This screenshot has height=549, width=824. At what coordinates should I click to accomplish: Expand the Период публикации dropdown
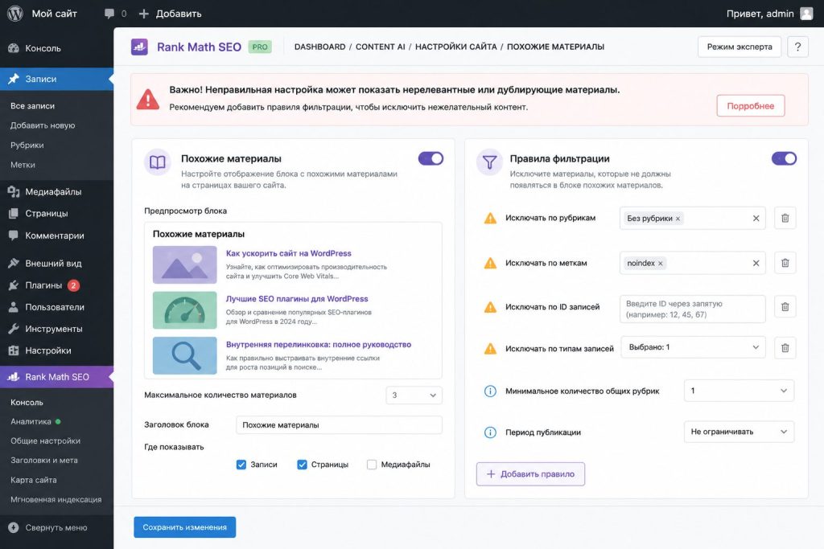tap(739, 432)
